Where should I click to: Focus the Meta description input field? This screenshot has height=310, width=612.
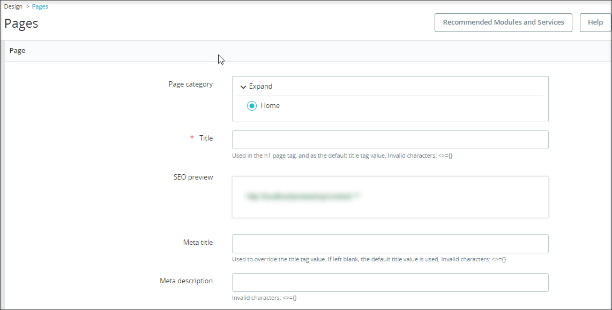pyautogui.click(x=390, y=282)
